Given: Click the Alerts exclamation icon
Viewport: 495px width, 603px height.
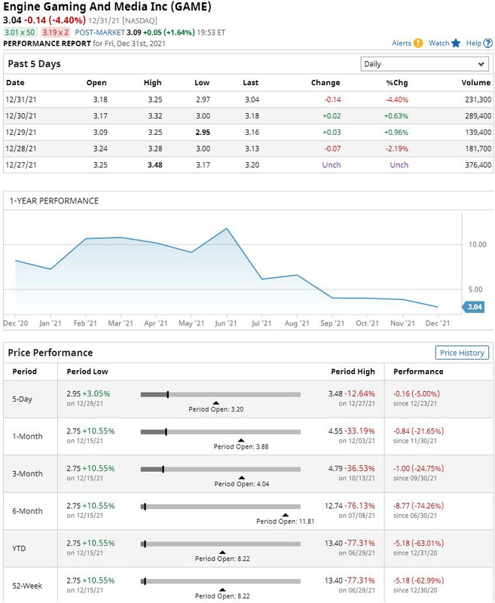Looking at the screenshot, I should [x=417, y=43].
